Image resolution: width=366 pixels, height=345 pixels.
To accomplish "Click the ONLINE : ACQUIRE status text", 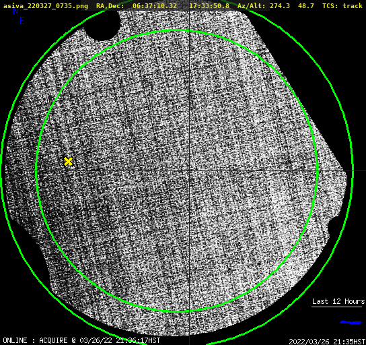I will (x=35, y=340).
